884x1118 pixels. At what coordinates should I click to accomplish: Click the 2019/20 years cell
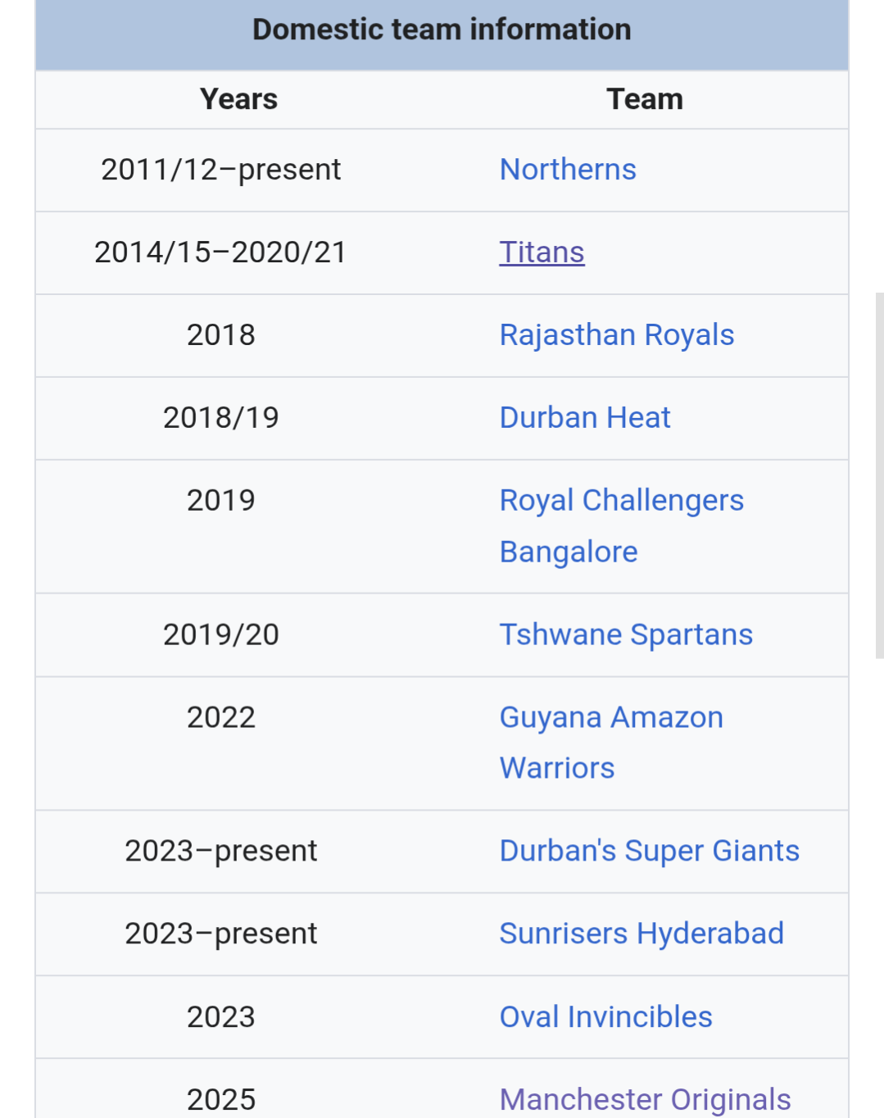(220, 635)
